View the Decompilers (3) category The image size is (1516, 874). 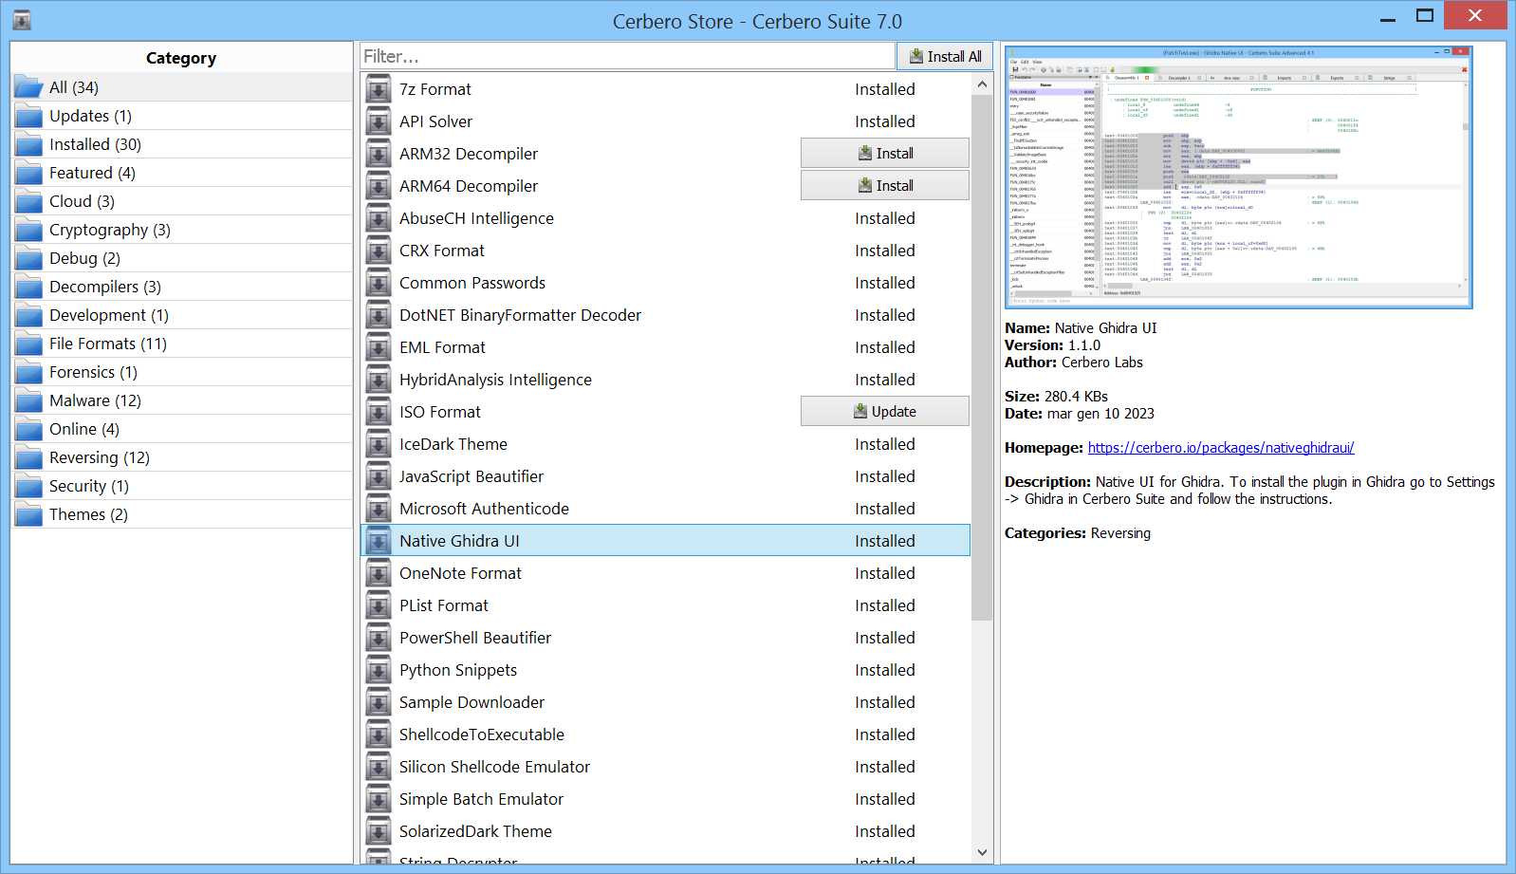[x=181, y=287]
